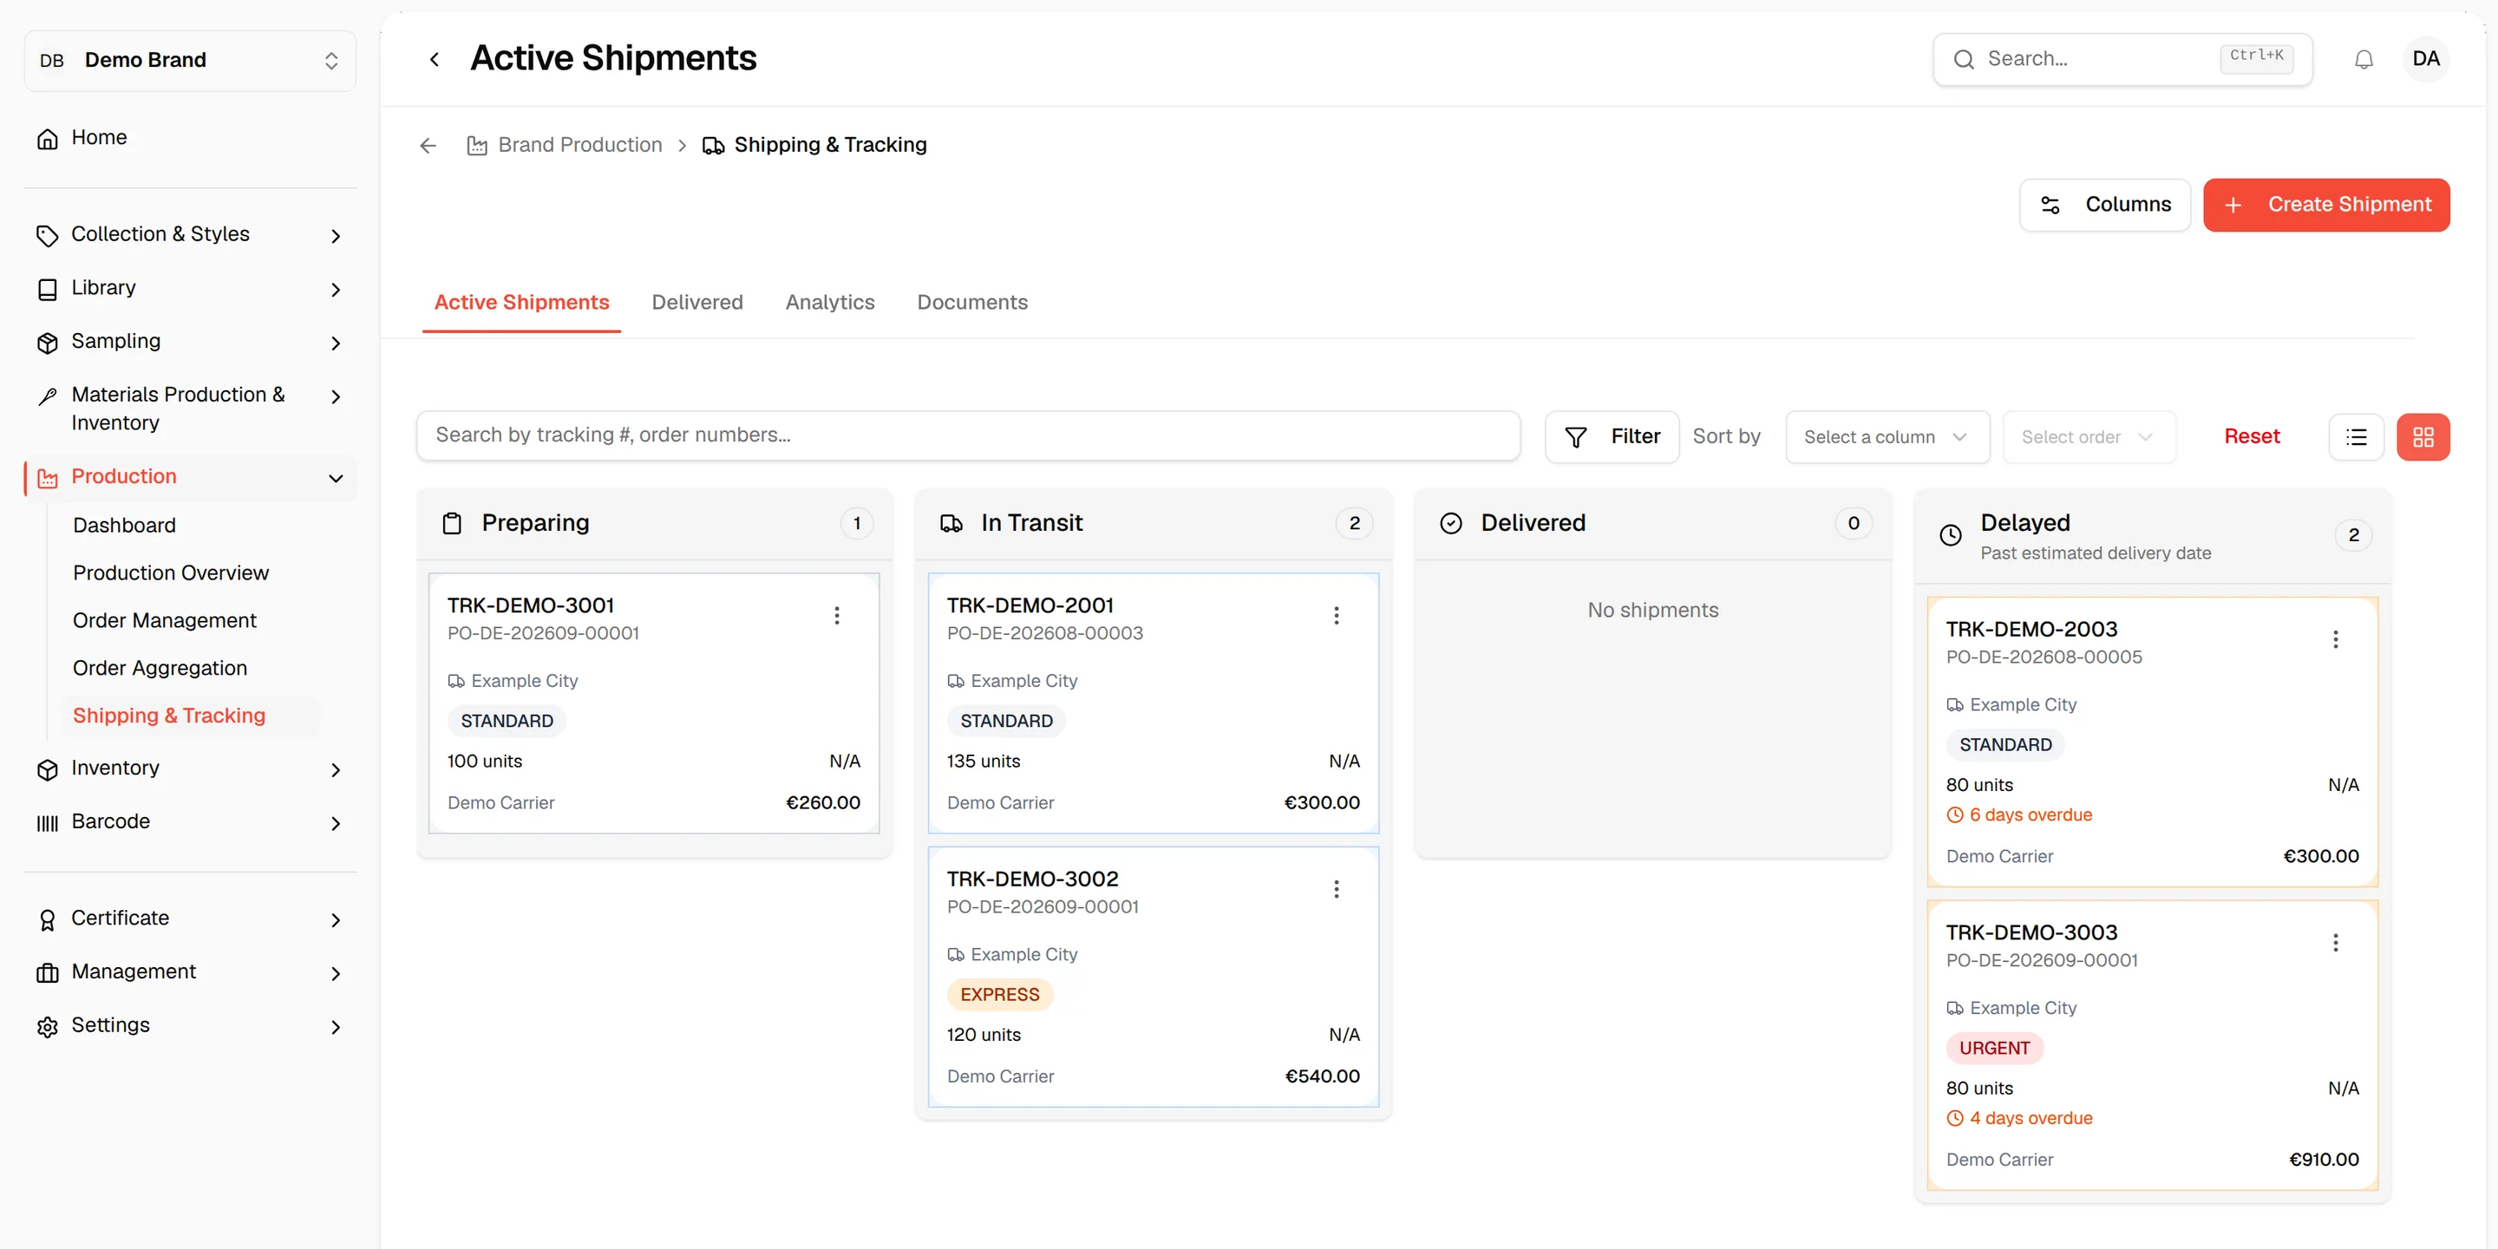
Task: Expand the Inventory section chevron
Action: click(336, 769)
